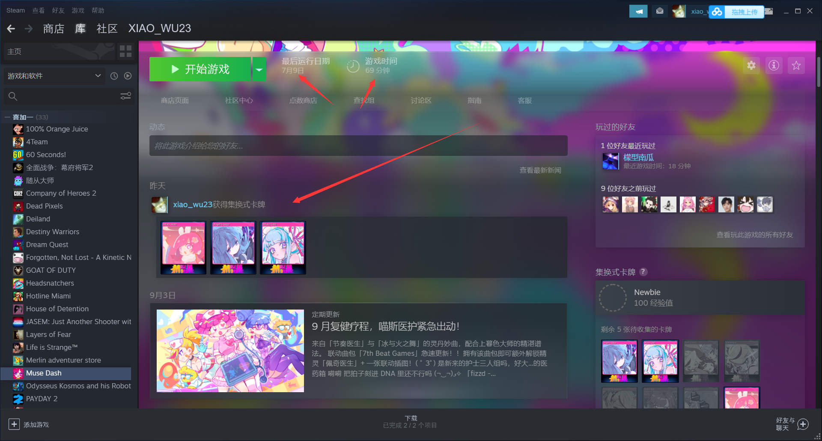Open first pink trading card in activity
Viewport: 822px width, 441px height.
[183, 247]
